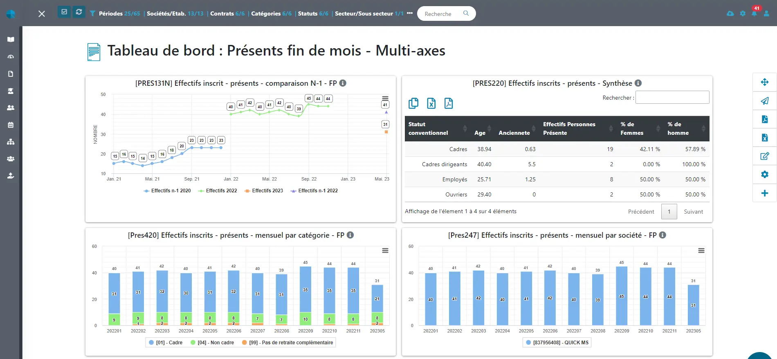This screenshot has height=359, width=777.
Task: Open the calendar icon in left sidebar
Action: (x=11, y=125)
